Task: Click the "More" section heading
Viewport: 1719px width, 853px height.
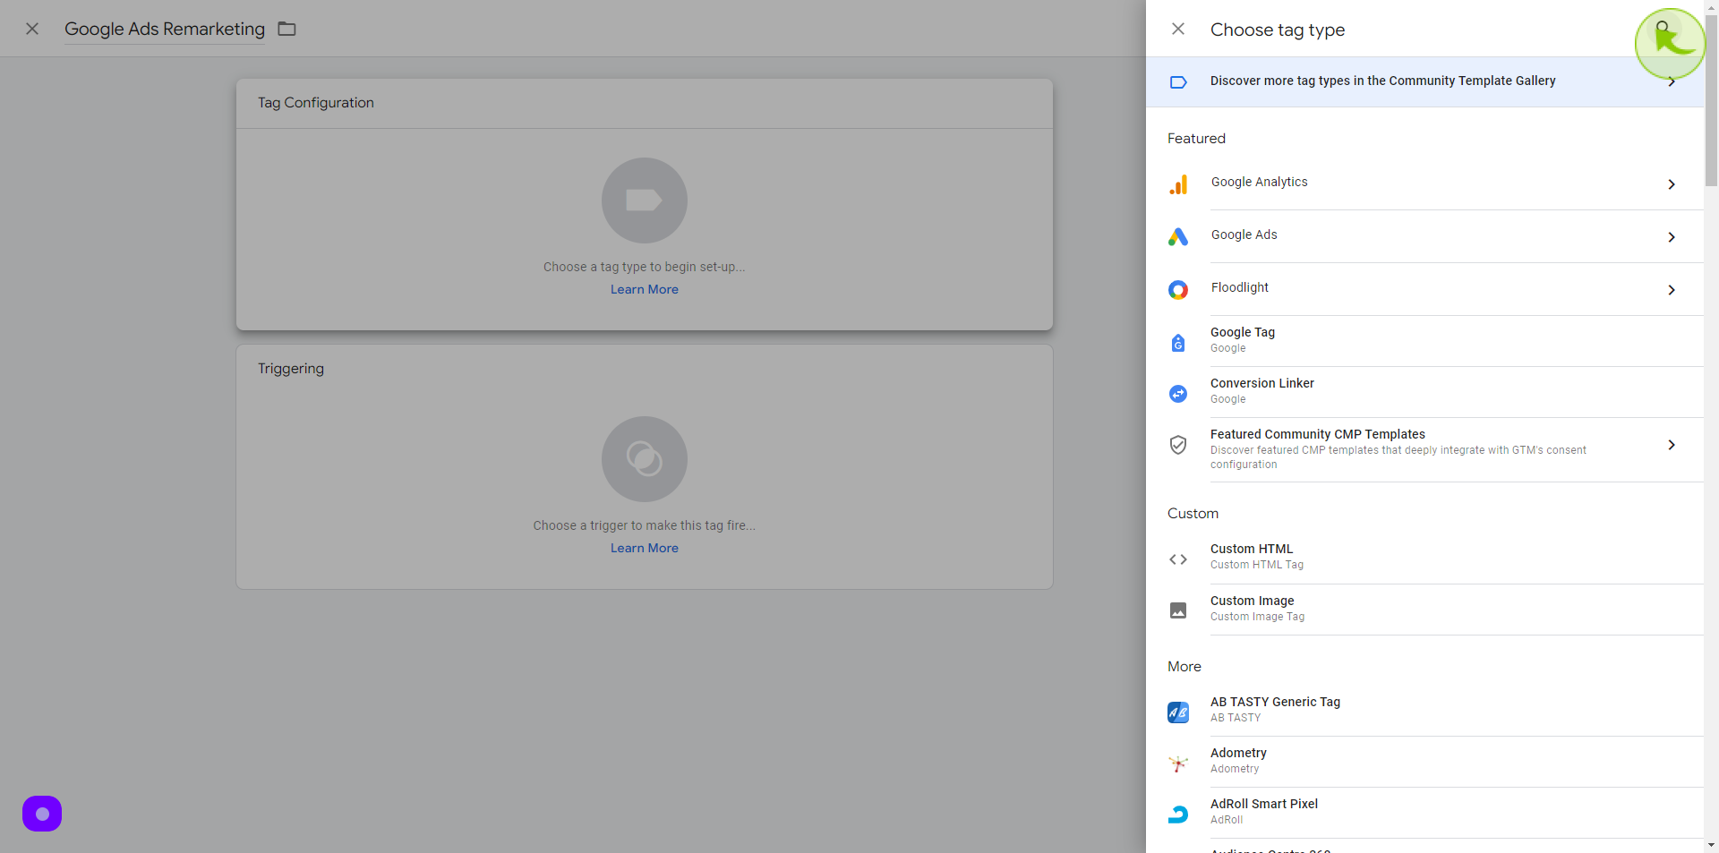Action: point(1184,667)
